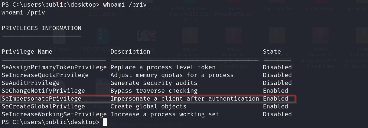Click the PRIVILEGES INFORMATION heading
The image size is (368, 128).
point(41,28)
